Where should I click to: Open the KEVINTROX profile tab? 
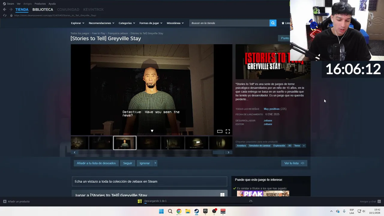93,10
